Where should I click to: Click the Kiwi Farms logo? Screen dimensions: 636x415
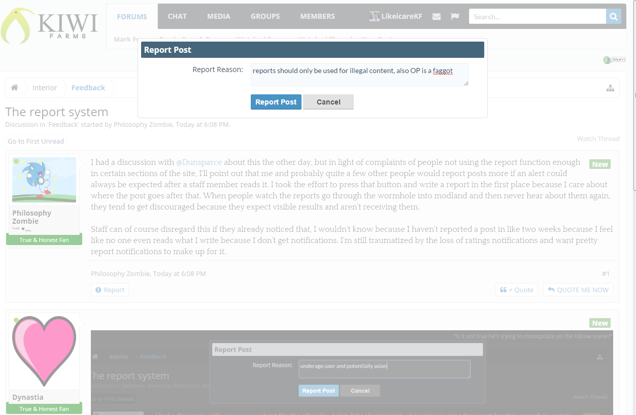(49, 26)
